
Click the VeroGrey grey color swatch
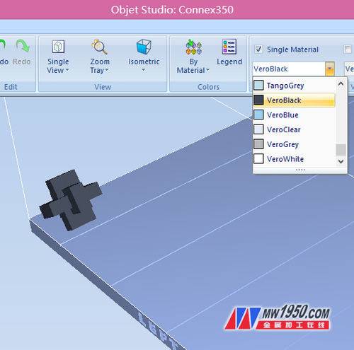pyautogui.click(x=258, y=144)
